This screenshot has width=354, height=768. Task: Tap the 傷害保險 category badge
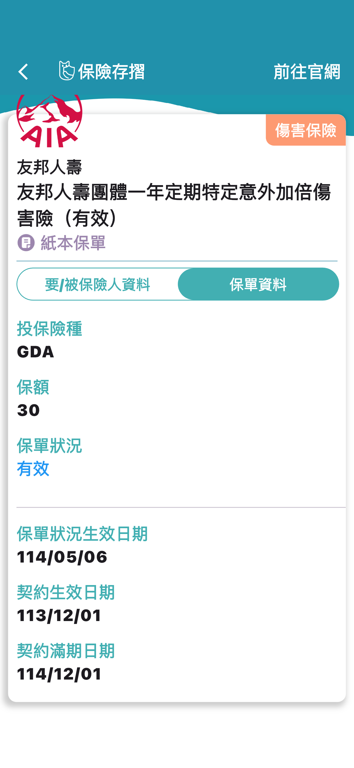click(305, 130)
